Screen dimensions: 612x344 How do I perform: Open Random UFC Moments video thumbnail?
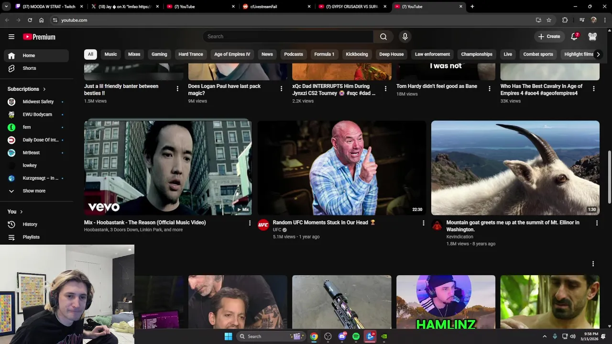pyautogui.click(x=341, y=168)
